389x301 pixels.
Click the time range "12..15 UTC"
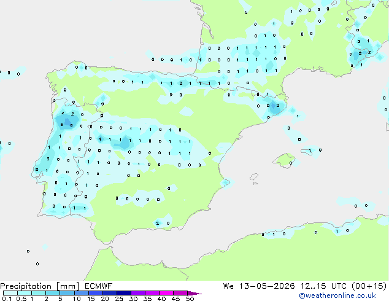(x=323, y=286)
